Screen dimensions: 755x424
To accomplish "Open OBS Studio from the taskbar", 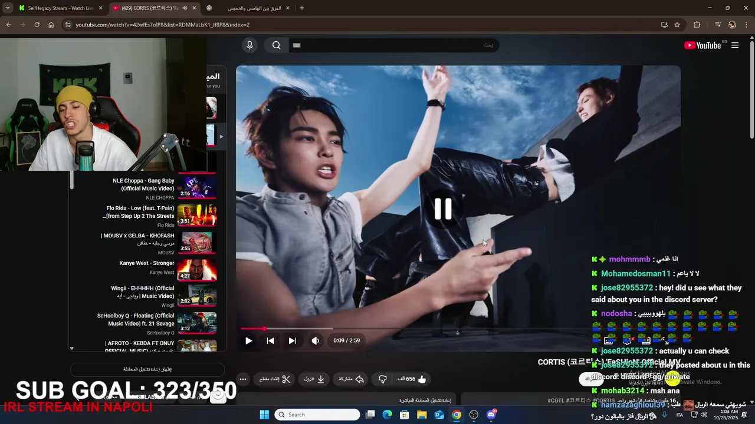I will (x=474, y=415).
